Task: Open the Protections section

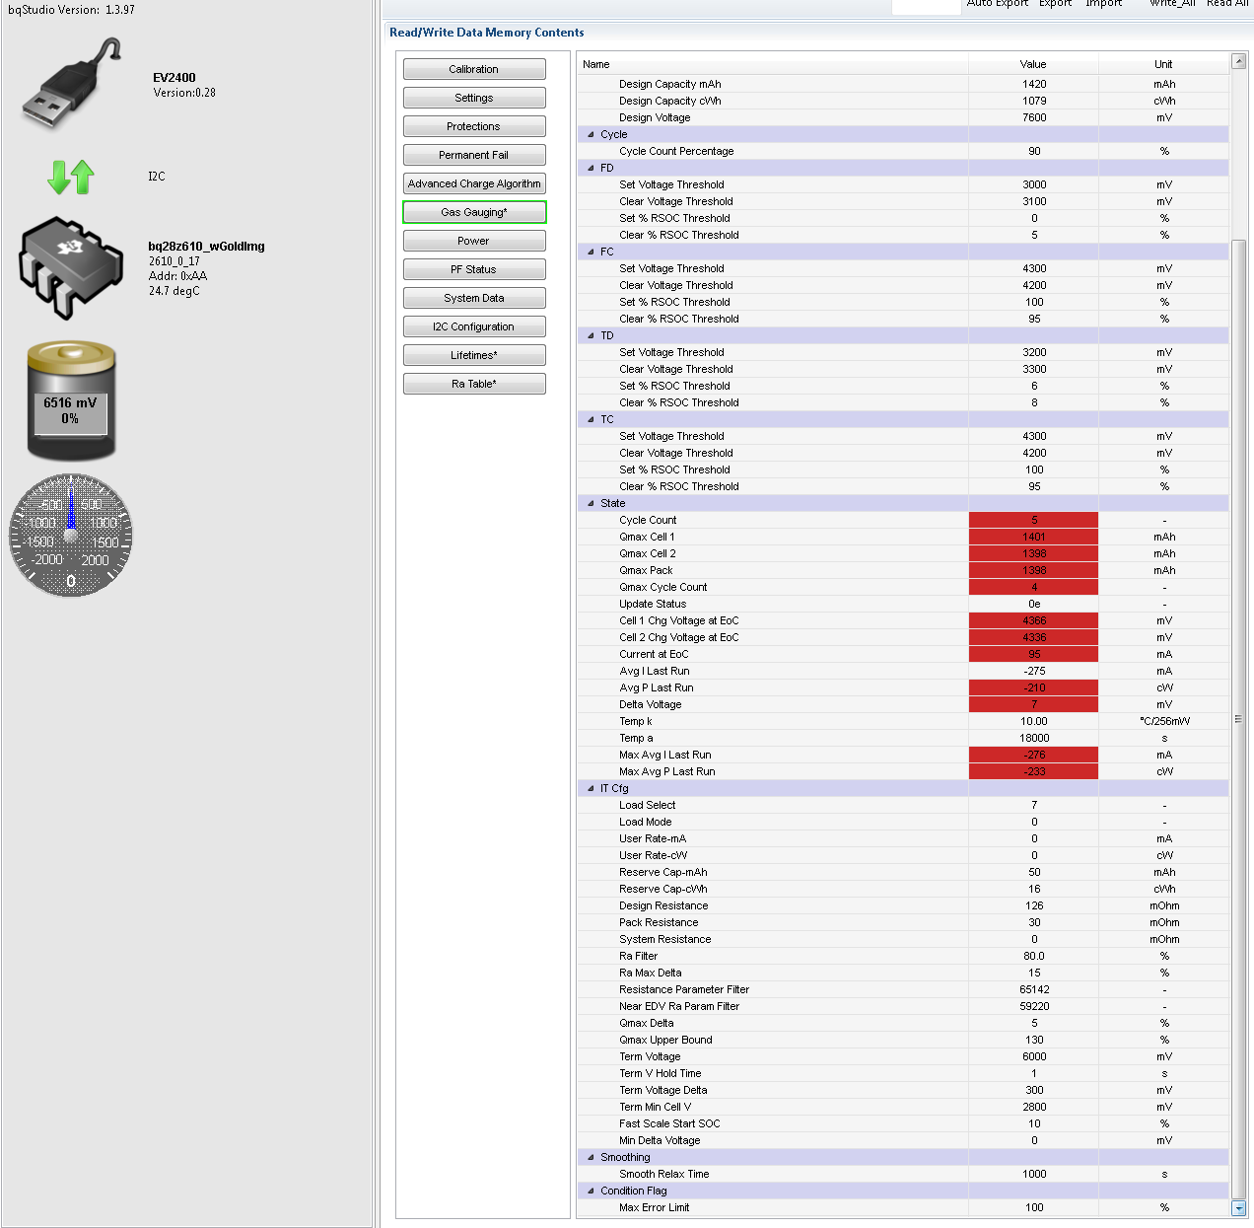Action: click(474, 126)
